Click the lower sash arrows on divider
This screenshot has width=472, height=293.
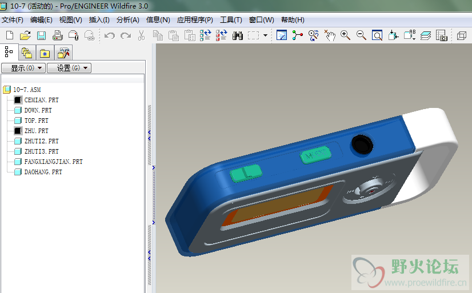pyautogui.click(x=149, y=255)
